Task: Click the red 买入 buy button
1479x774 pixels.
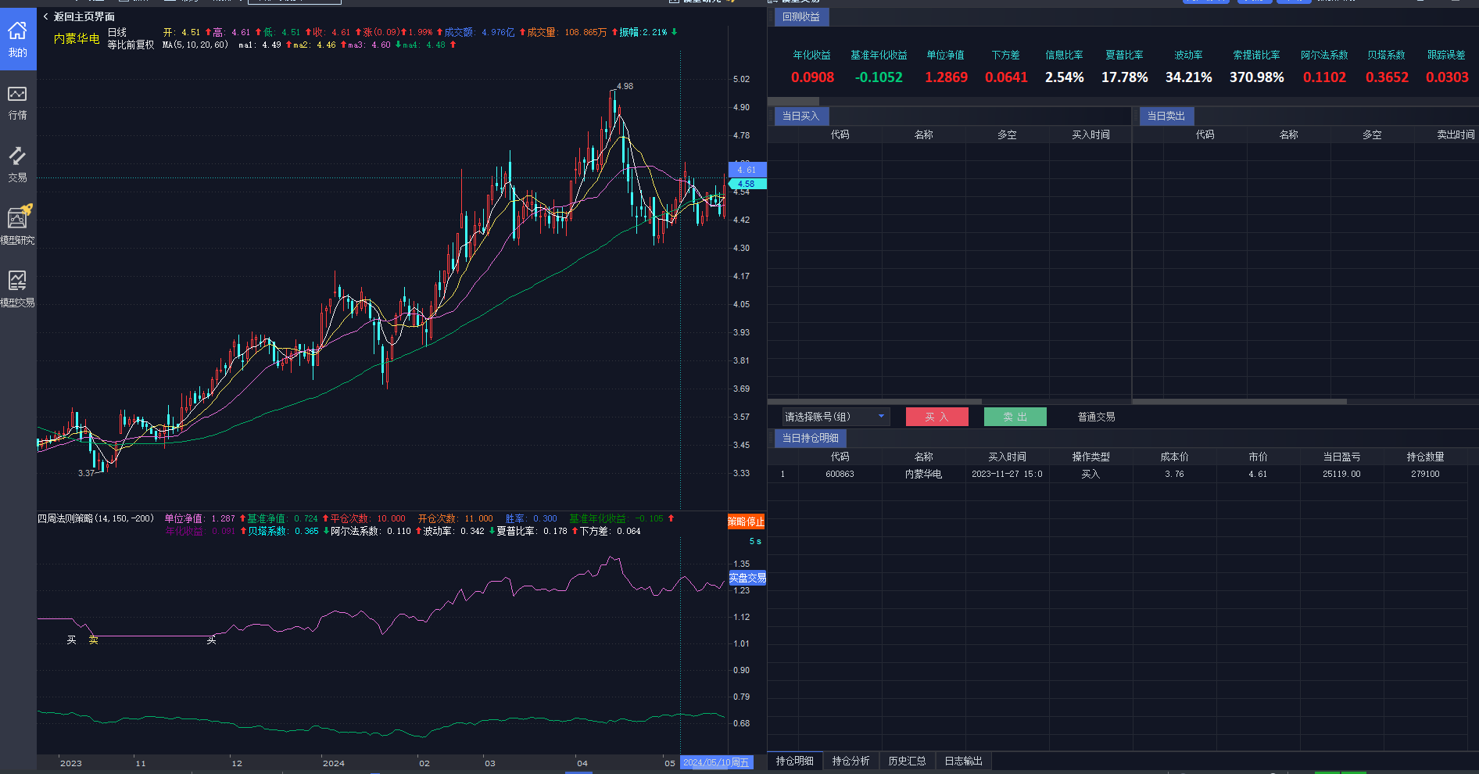Action: (936, 417)
